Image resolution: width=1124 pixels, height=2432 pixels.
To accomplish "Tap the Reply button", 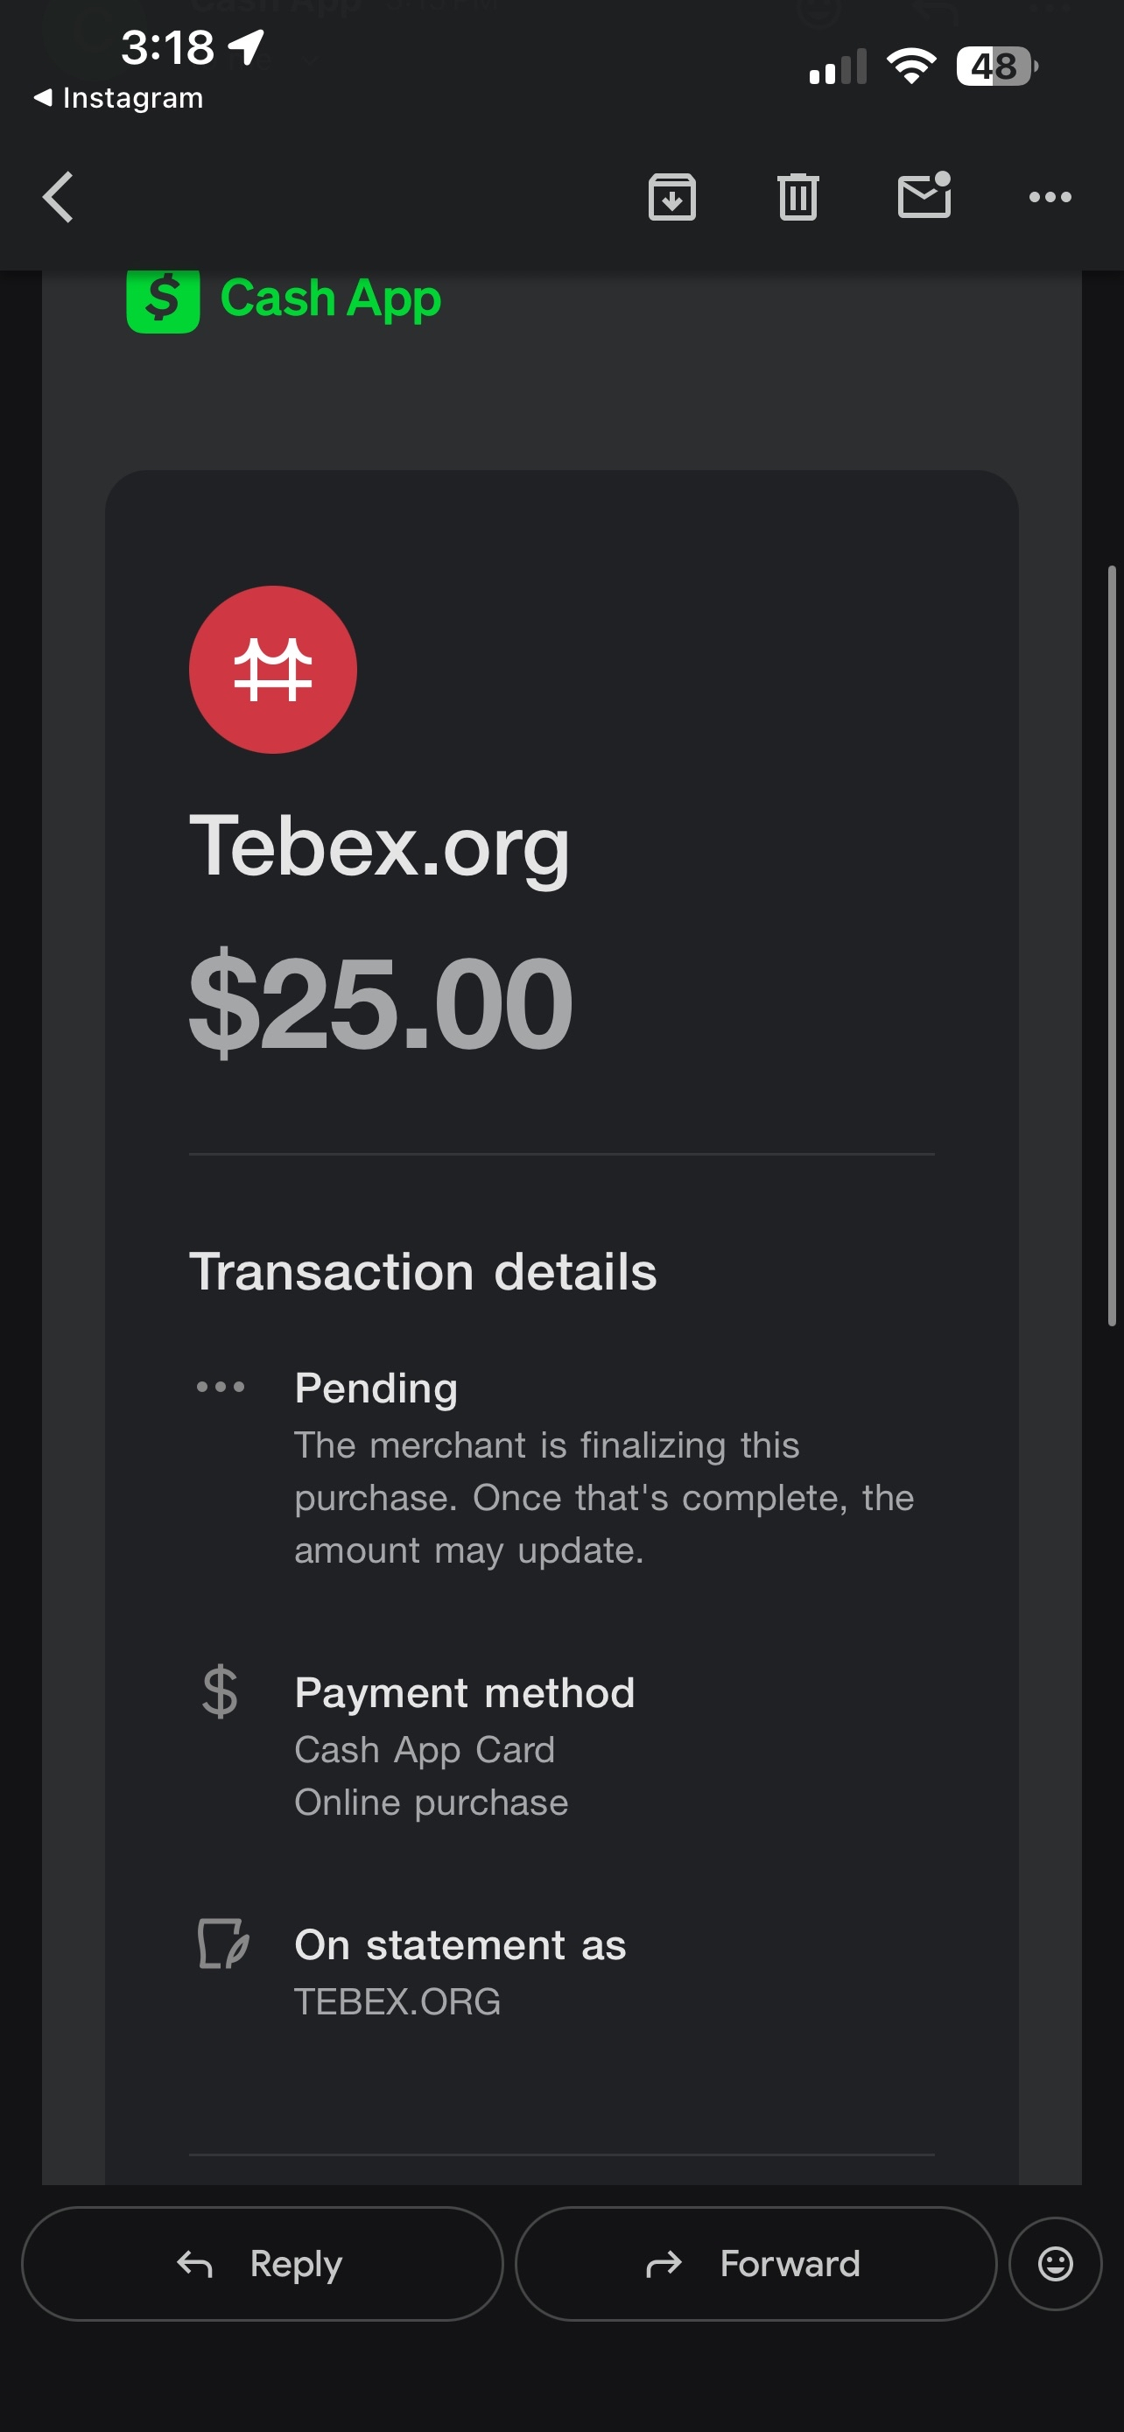I will tap(262, 2263).
